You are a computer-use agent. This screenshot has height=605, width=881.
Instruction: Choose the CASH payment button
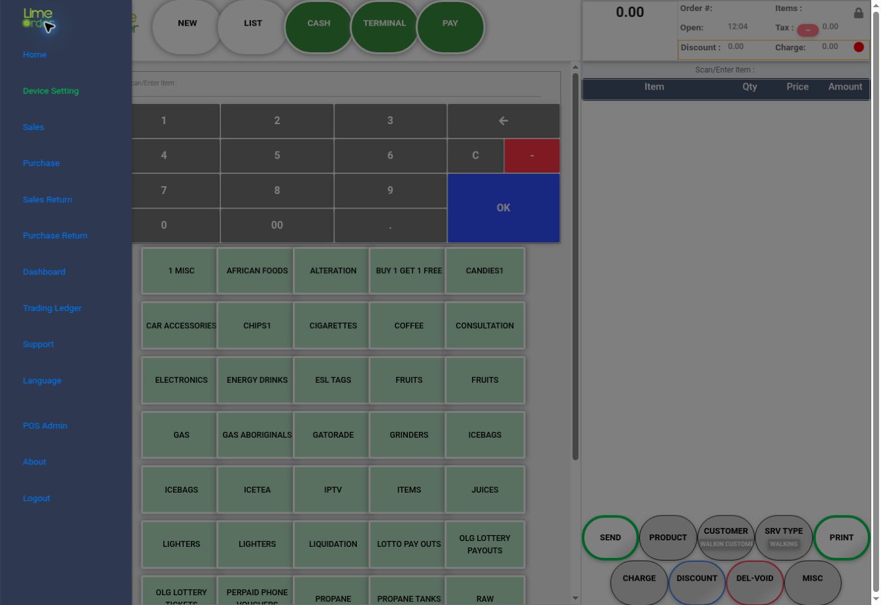tap(319, 27)
